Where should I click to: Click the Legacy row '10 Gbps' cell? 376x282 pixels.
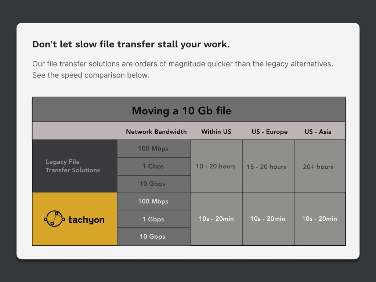click(x=154, y=184)
